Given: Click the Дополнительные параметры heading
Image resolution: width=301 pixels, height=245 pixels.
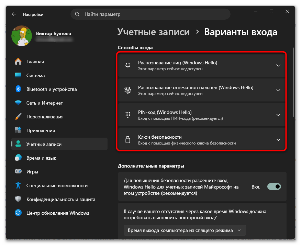Looking at the screenshot, I should 151,166.
